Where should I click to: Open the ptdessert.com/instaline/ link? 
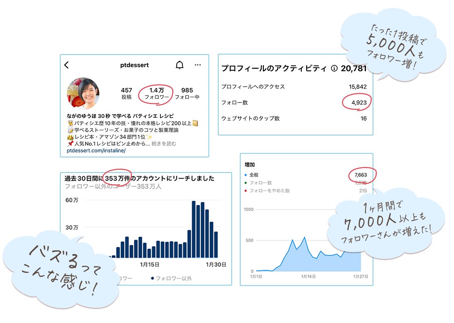point(96,151)
